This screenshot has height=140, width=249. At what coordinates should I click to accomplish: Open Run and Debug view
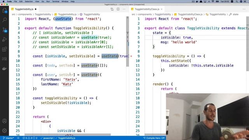[4, 39]
